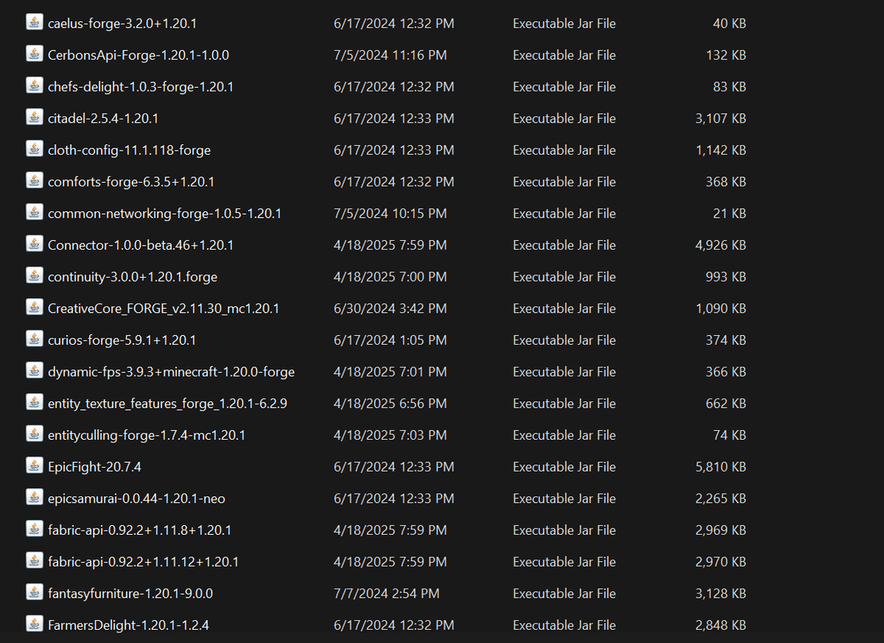Click dynamic-fps-3.9.3+minecraft-1.20.0-forge file name
Viewport: 884px width, 643px height.
coord(171,372)
